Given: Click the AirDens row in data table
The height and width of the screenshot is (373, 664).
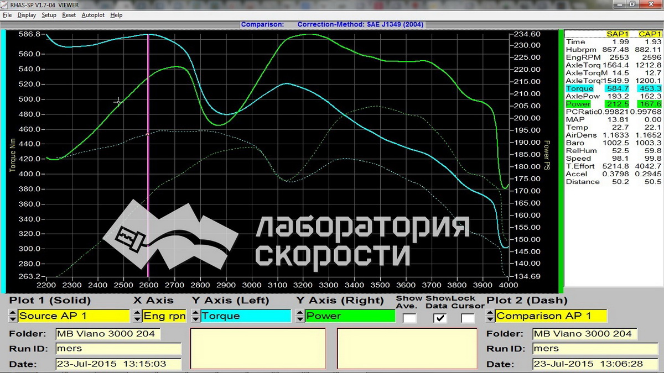Looking at the screenshot, I should 614,135.
